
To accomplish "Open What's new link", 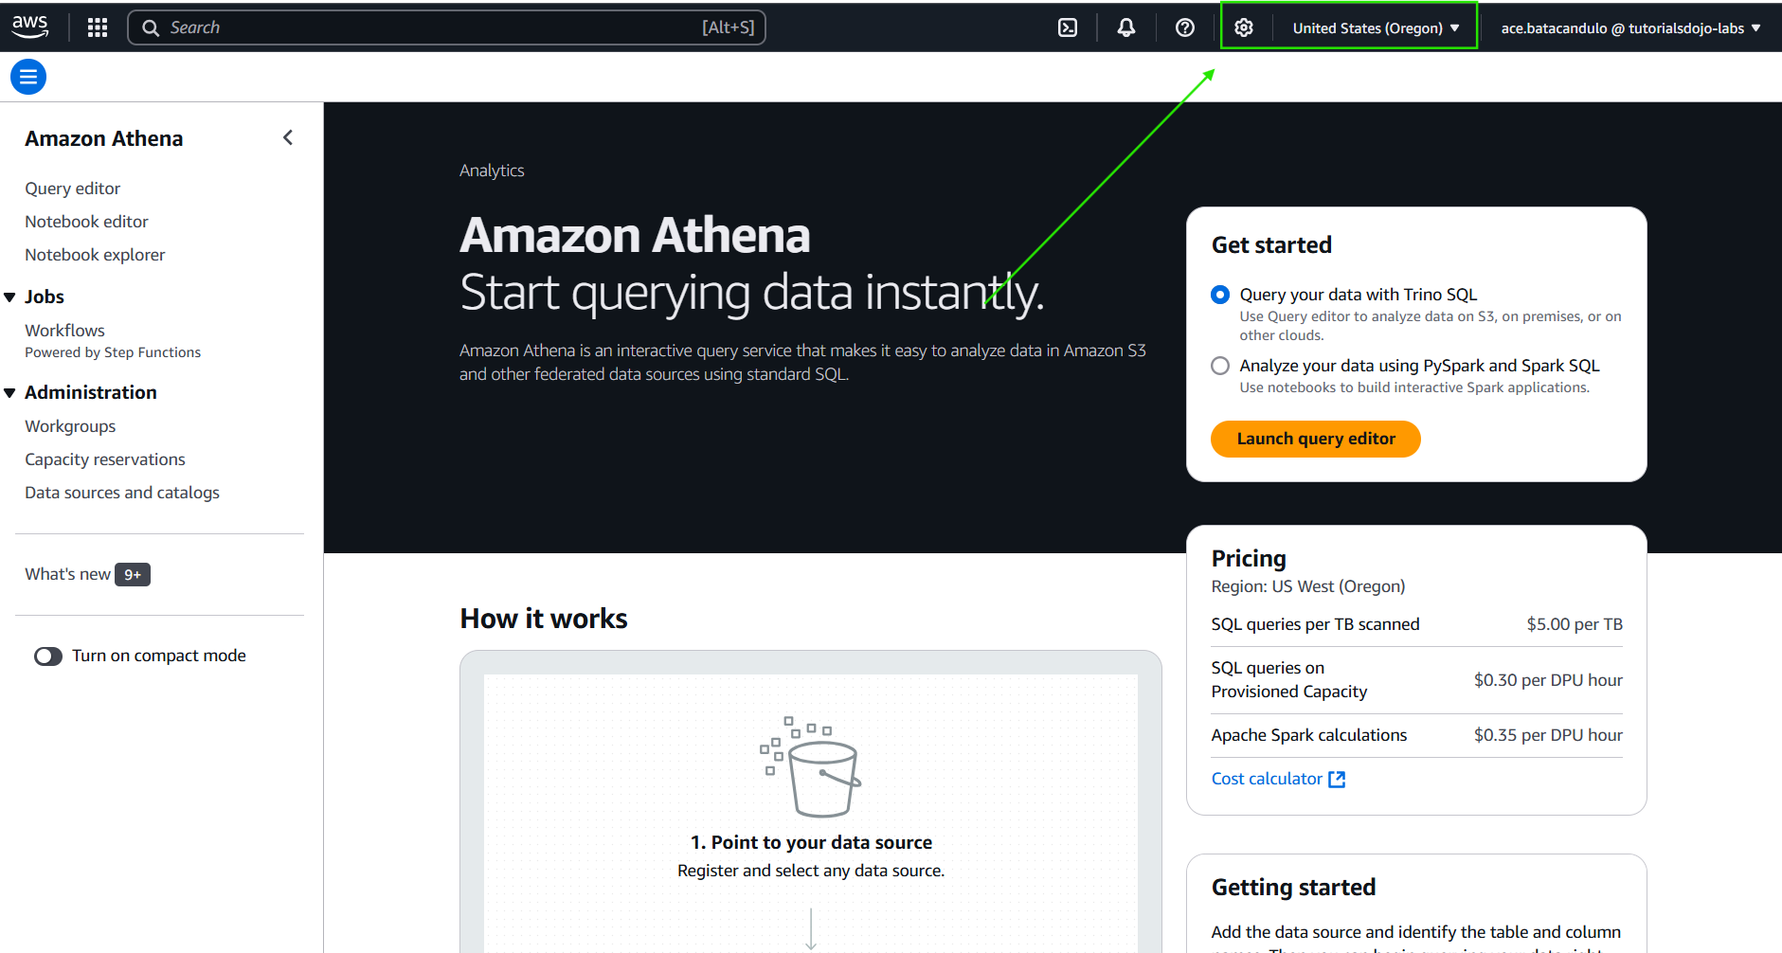I will [67, 574].
